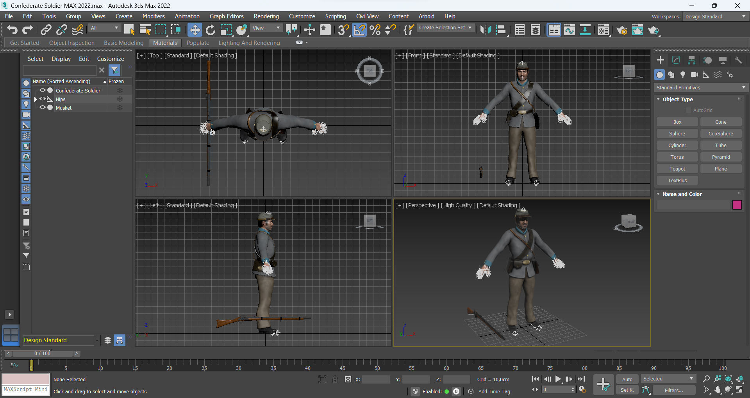Click the scene explorer filter funnel icon
Screen dimensions: 750x398
point(115,70)
